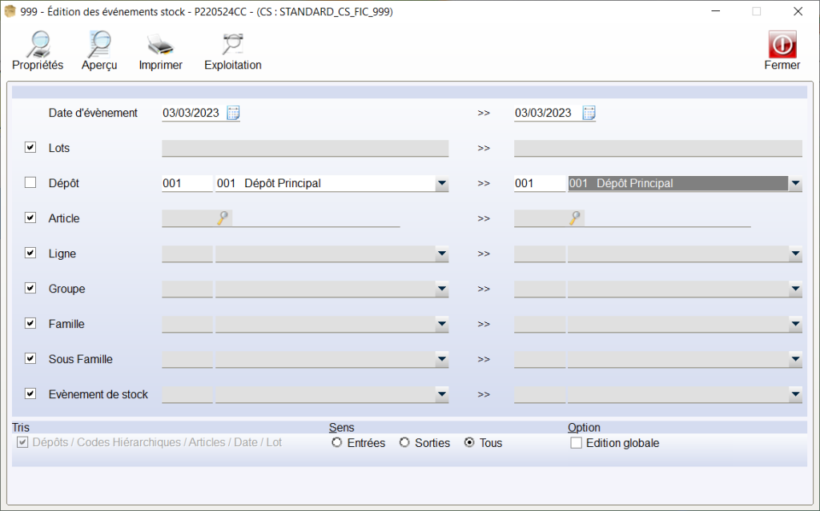Uncheck the Evènement de stock checkbox
The width and height of the screenshot is (820, 511).
tap(30, 394)
